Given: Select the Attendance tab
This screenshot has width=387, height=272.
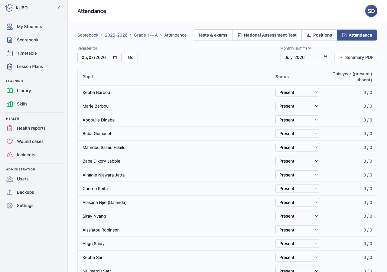Looking at the screenshot, I should click(x=357, y=35).
